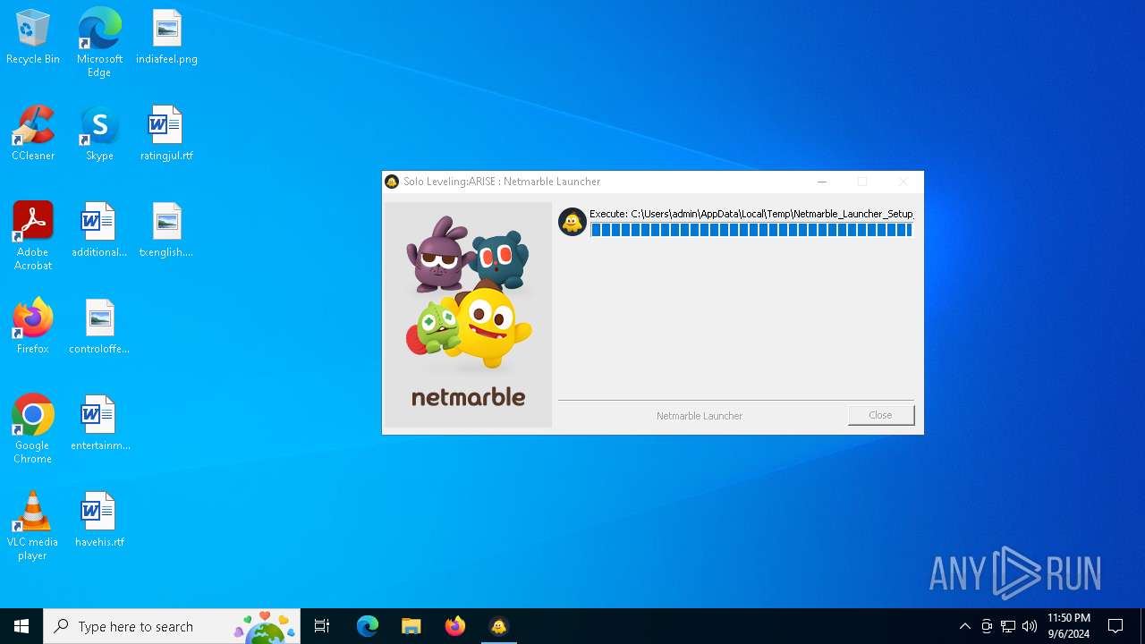Select the indiafeel.png file icon
The height and width of the screenshot is (644, 1145).
tap(166, 37)
